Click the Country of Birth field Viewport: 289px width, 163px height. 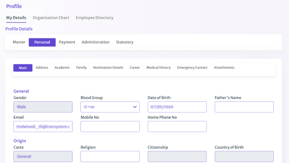pos(244,157)
